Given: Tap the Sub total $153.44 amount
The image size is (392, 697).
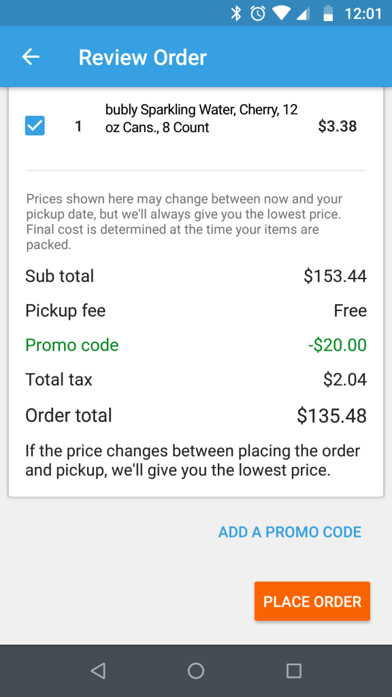Looking at the screenshot, I should 335,276.
